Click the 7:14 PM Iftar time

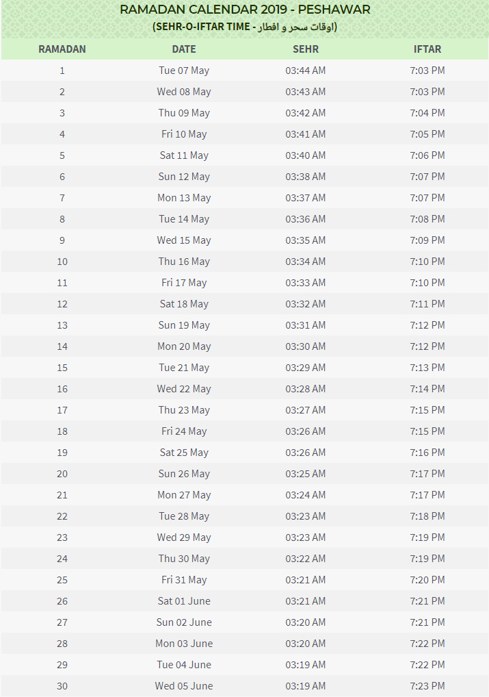tap(427, 389)
